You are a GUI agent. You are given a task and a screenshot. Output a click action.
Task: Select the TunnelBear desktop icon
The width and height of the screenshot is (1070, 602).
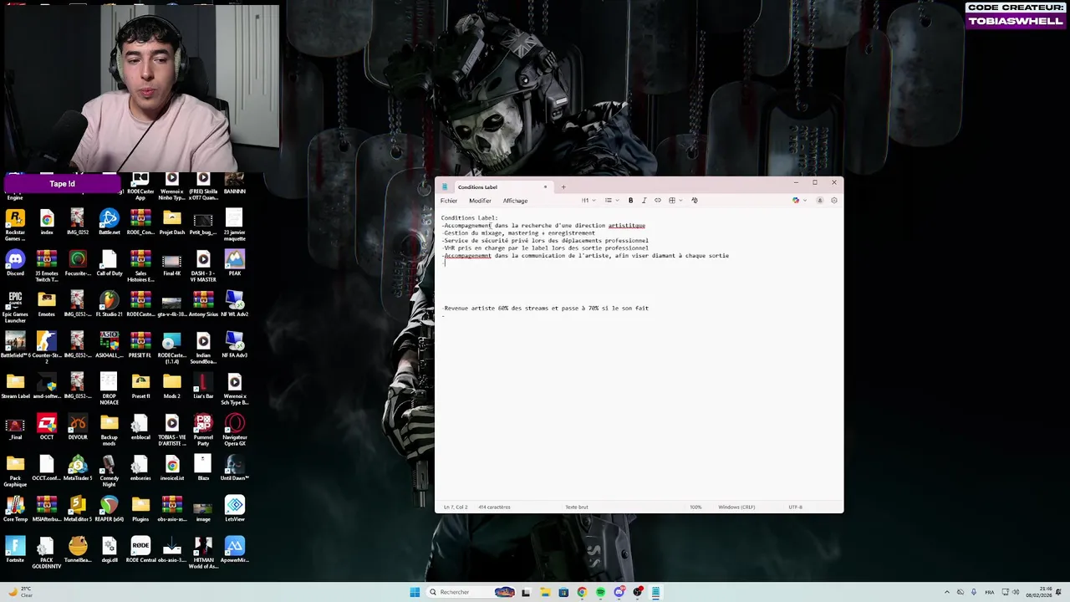coord(78,550)
